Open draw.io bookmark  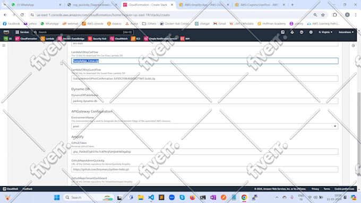click(x=114, y=24)
